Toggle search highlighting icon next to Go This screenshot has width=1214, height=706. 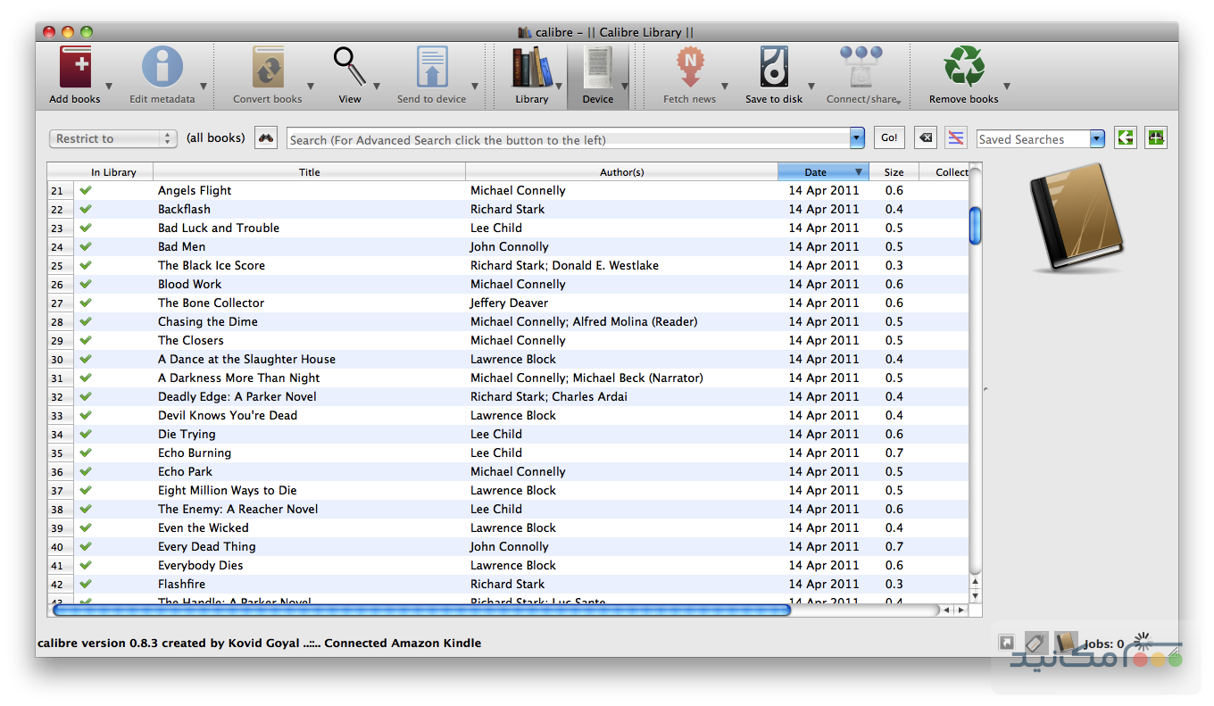tap(956, 138)
